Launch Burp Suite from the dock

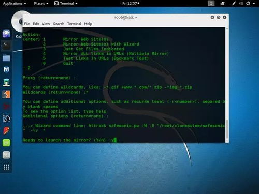coord(6,94)
